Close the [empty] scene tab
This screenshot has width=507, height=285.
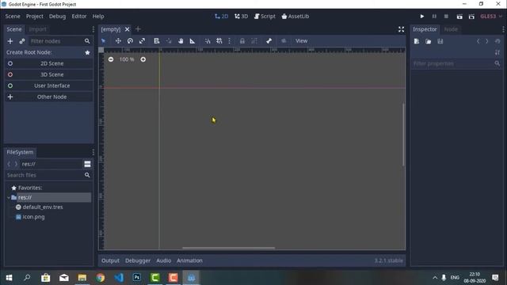point(127,29)
